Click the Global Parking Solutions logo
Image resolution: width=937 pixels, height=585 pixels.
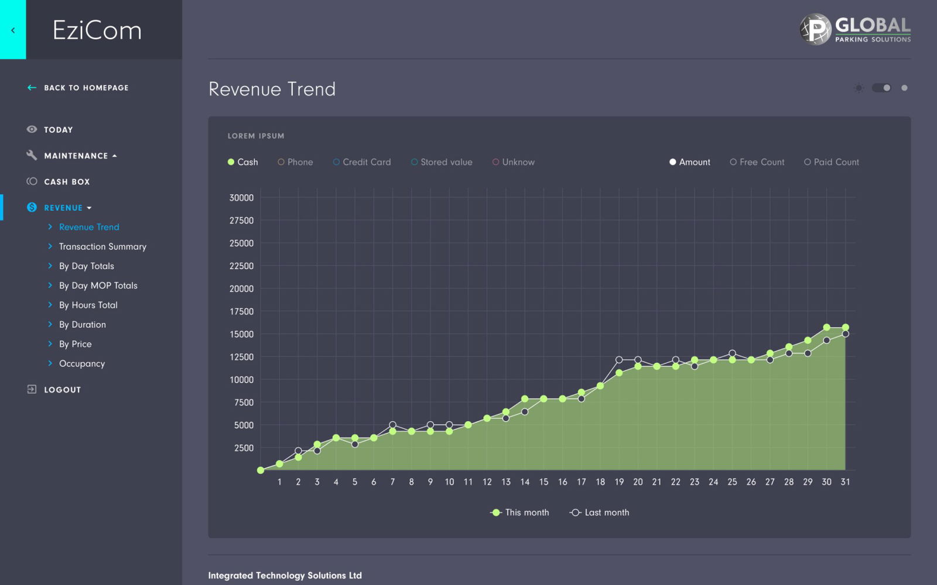click(855, 29)
